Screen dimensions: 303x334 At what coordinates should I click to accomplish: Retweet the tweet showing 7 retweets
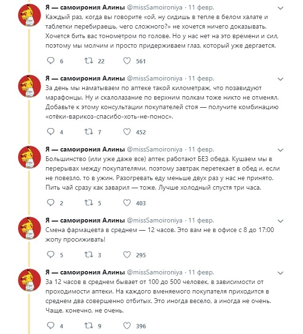pyautogui.click(x=88, y=132)
